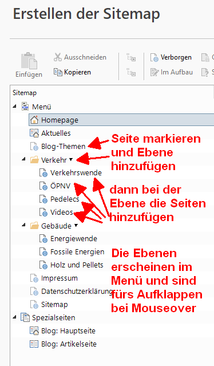Click the Menü sitemap root icon
The image size is (214, 366).
25,107
